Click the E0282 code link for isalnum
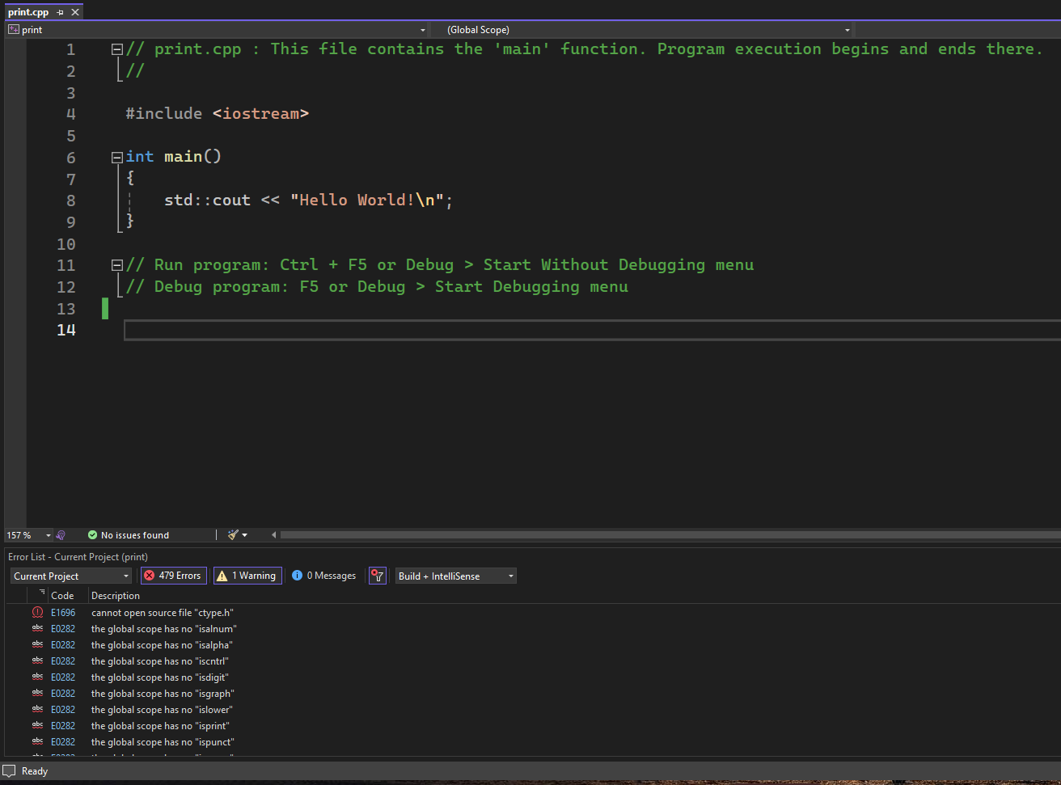The height and width of the screenshot is (785, 1061). (x=63, y=629)
